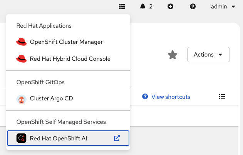Open Red Hat OpenShift AI entry
This screenshot has height=155, width=243.
(x=61, y=138)
